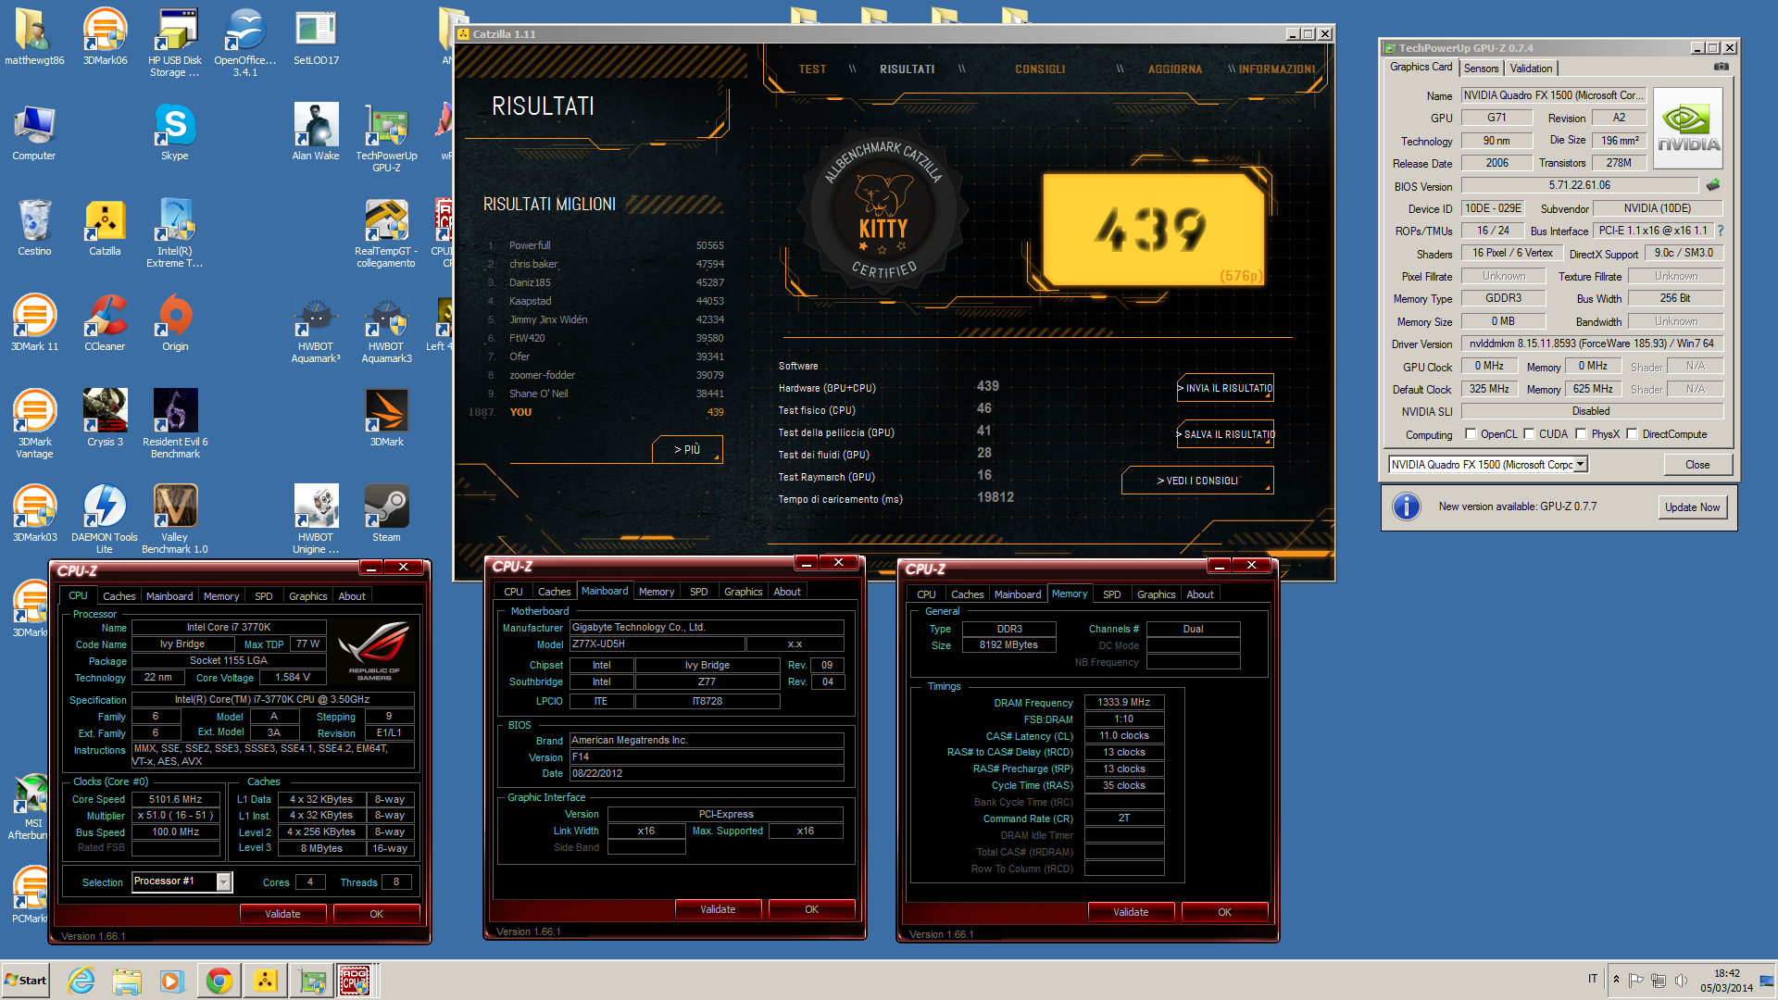1778x1000 pixels.
Task: Launch RealTempGT desktop shortcut
Action: click(386, 233)
